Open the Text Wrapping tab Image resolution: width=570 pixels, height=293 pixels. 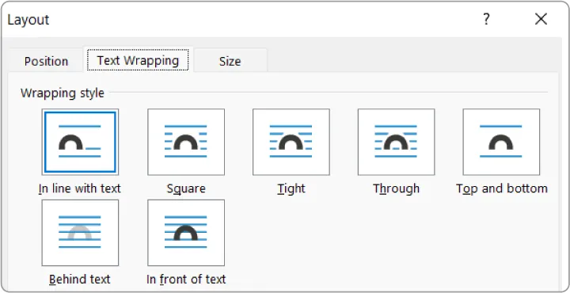[138, 60]
